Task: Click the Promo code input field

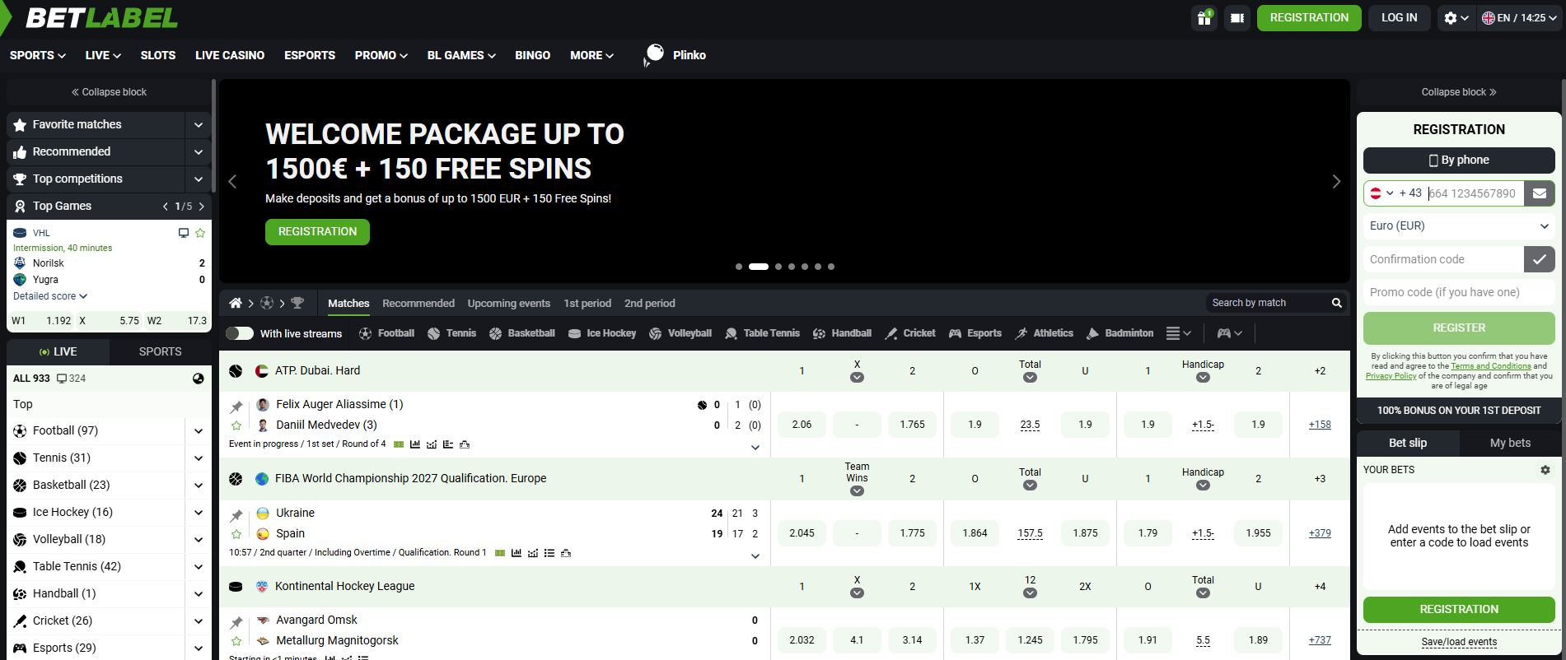Action: pos(1459,292)
